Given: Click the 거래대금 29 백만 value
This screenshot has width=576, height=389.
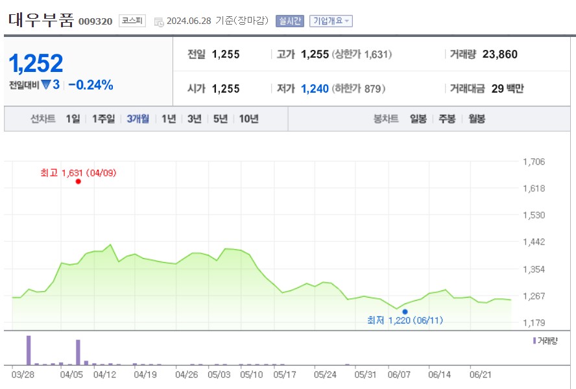Looking at the screenshot, I should (x=508, y=89).
